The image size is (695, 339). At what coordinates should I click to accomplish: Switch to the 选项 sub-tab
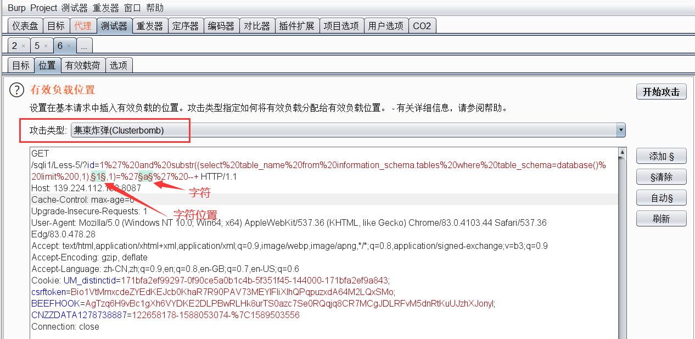point(119,65)
